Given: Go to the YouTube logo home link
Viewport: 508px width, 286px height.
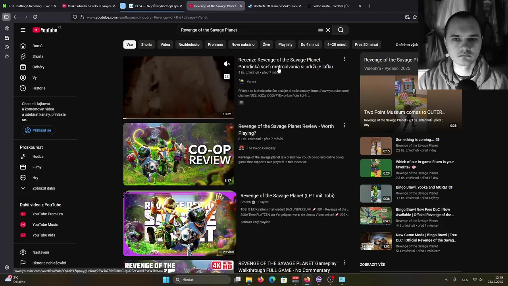Looking at the screenshot, I should (45, 30).
